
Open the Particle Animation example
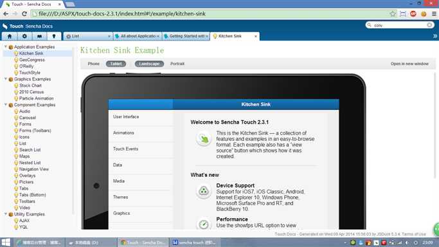click(36, 98)
